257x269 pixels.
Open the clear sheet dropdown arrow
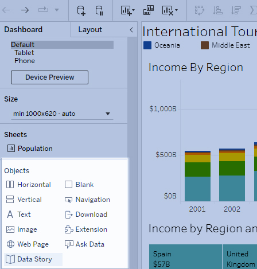176,10
